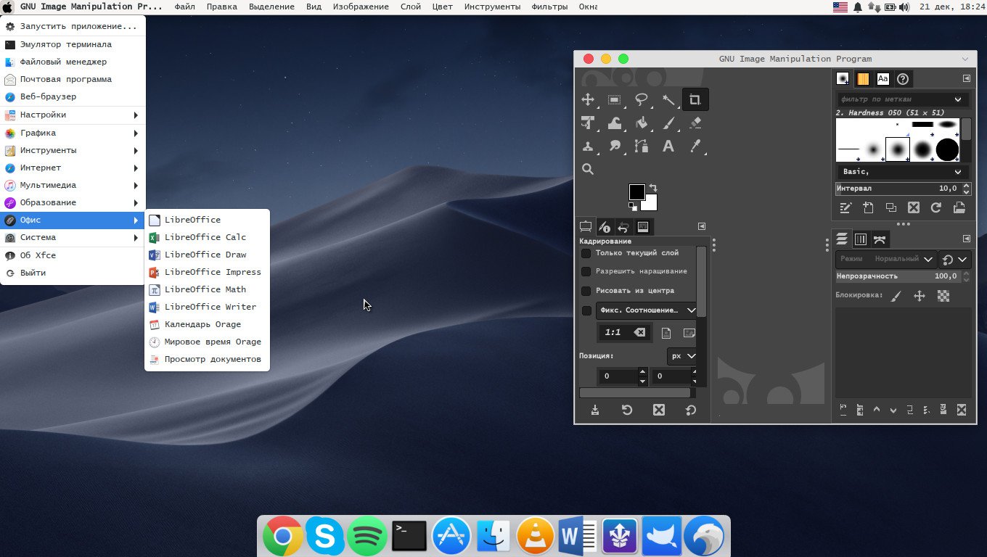Select the Move tool
Viewport: 987px width, 557px height.
click(588, 100)
